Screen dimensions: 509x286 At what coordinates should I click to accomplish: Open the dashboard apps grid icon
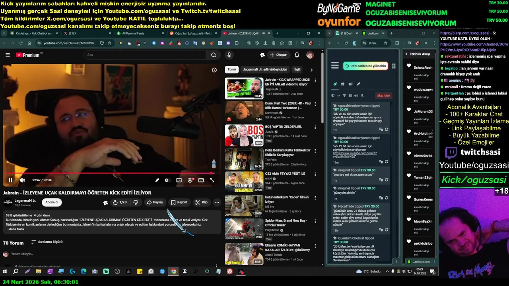point(394,66)
